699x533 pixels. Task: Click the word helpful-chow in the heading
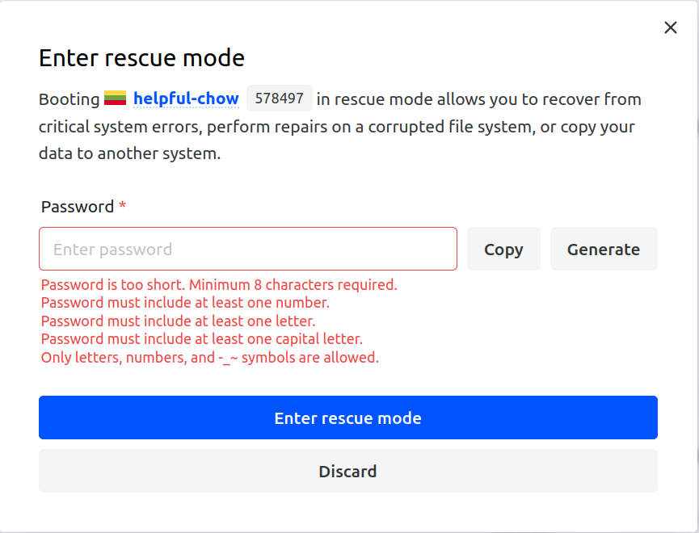(186, 99)
